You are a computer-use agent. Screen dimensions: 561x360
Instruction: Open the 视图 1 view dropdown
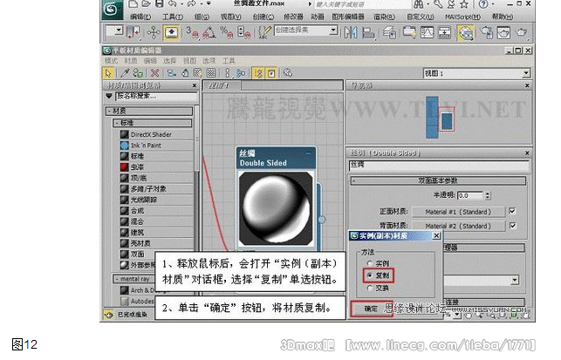point(526,73)
